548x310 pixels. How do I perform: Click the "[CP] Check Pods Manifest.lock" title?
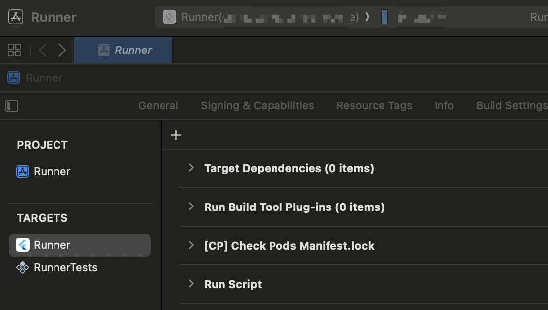click(x=289, y=246)
